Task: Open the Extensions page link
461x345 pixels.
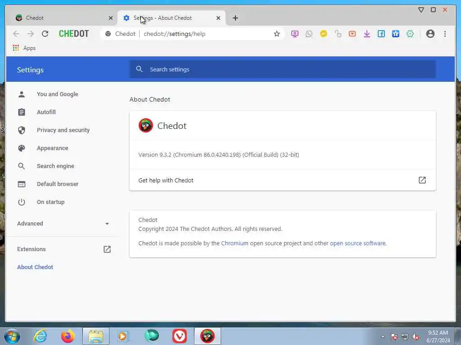Action: 32,249
